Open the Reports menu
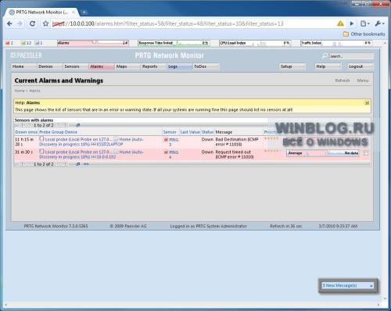Screen dimensions: 391x311 (x=154, y=66)
